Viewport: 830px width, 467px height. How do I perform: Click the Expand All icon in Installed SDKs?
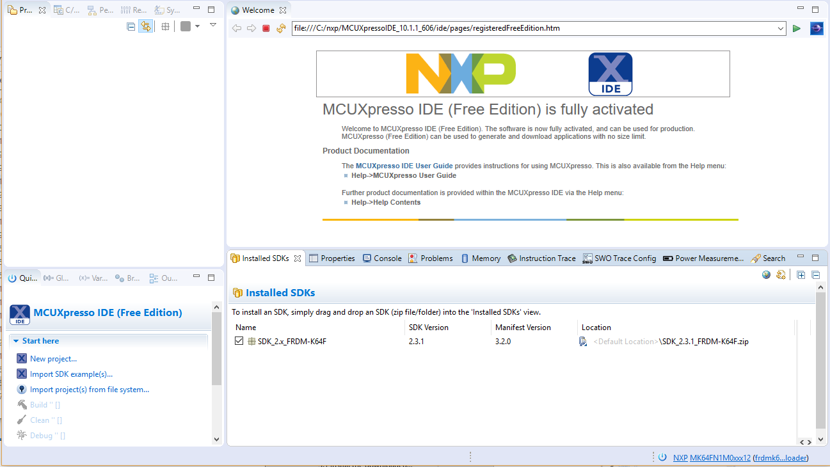click(801, 275)
